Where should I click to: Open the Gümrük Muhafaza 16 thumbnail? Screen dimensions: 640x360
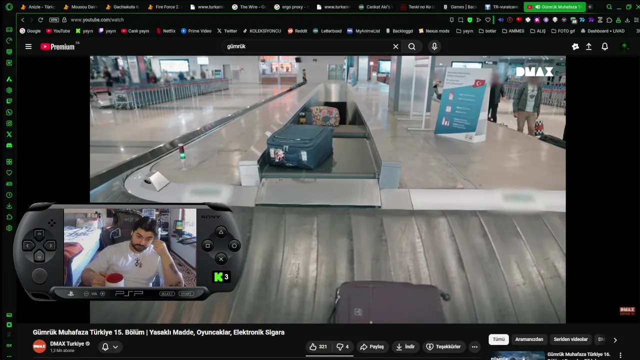pos(517,355)
